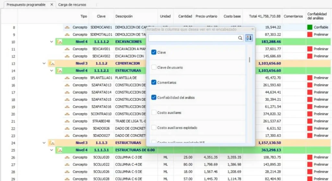Click the magnifier icon in the search box
Viewport: 332px width, 181px height.
tap(240, 38)
